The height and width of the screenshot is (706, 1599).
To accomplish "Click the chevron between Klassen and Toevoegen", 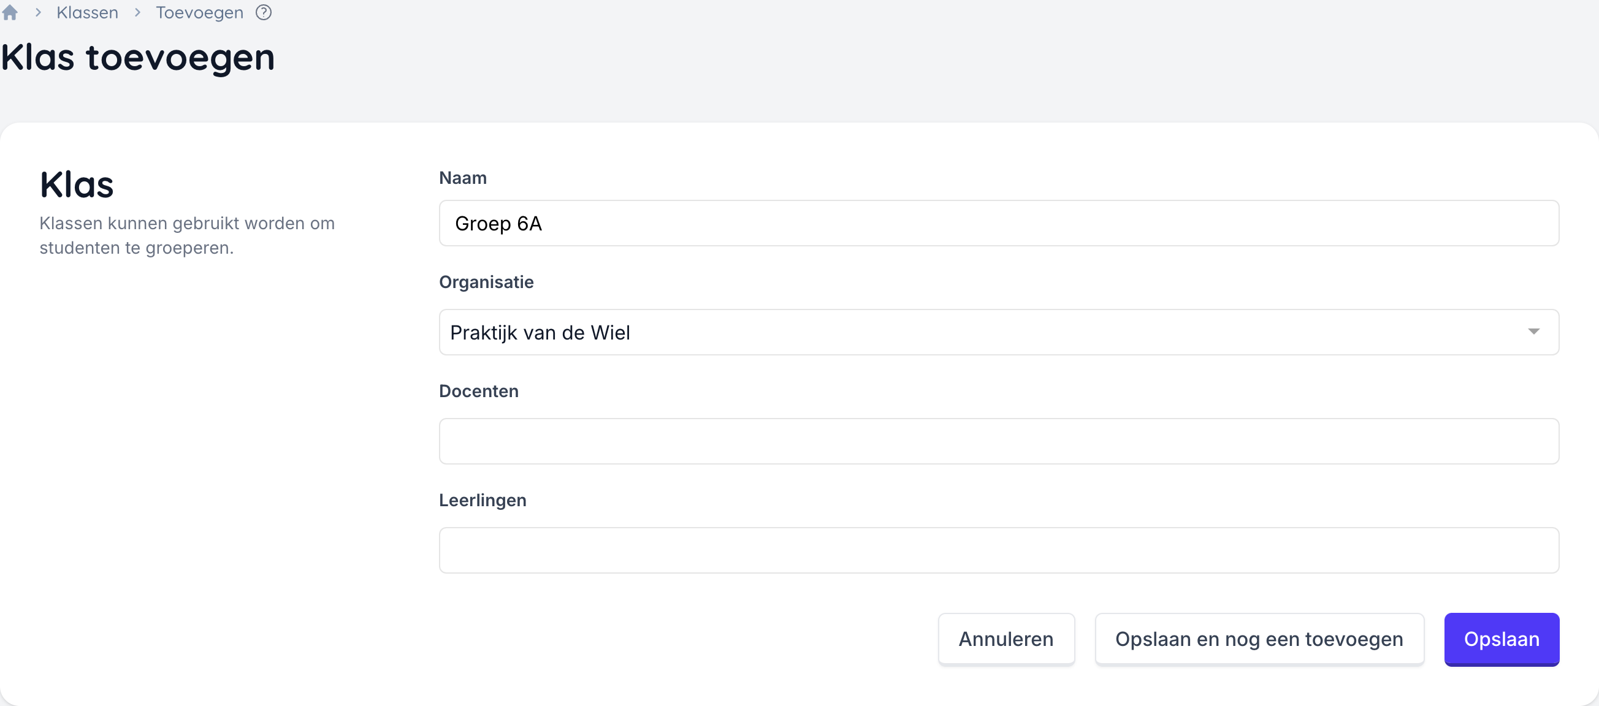I will pyautogui.click(x=137, y=12).
